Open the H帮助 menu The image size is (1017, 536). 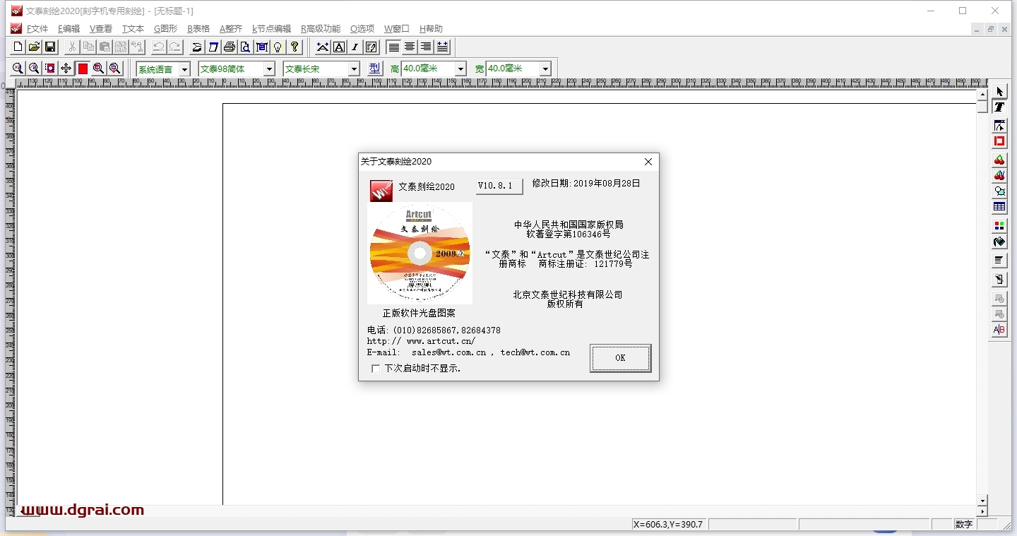(x=431, y=29)
